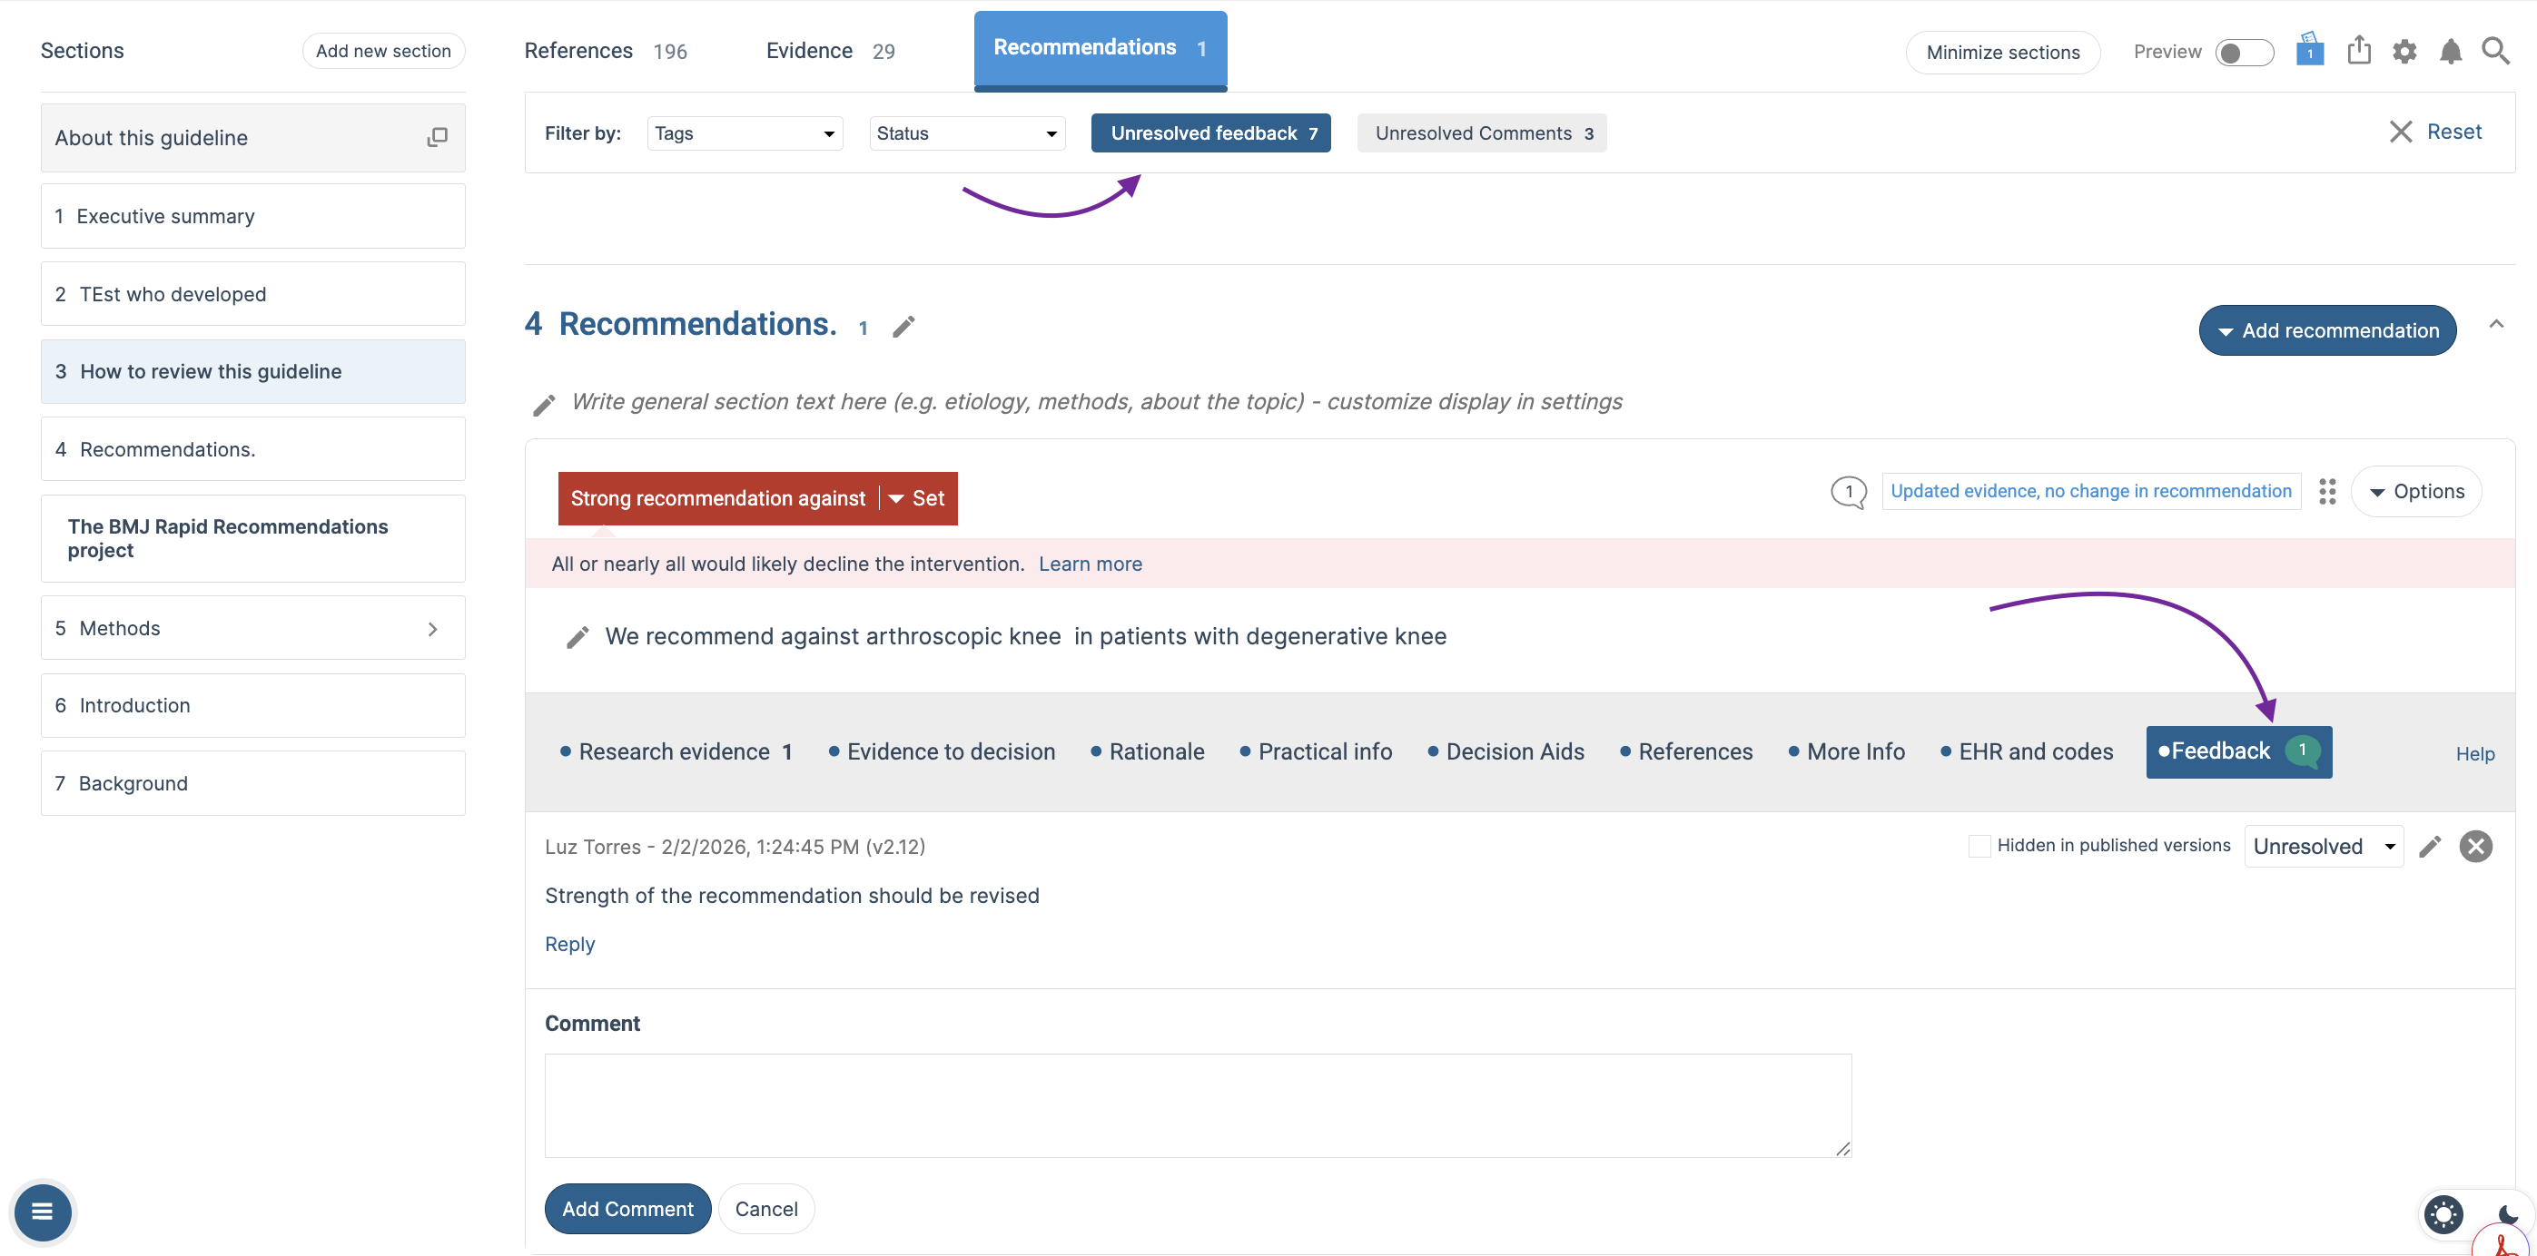
Task: Open the comment bubble showing 1
Action: [x=1849, y=492]
